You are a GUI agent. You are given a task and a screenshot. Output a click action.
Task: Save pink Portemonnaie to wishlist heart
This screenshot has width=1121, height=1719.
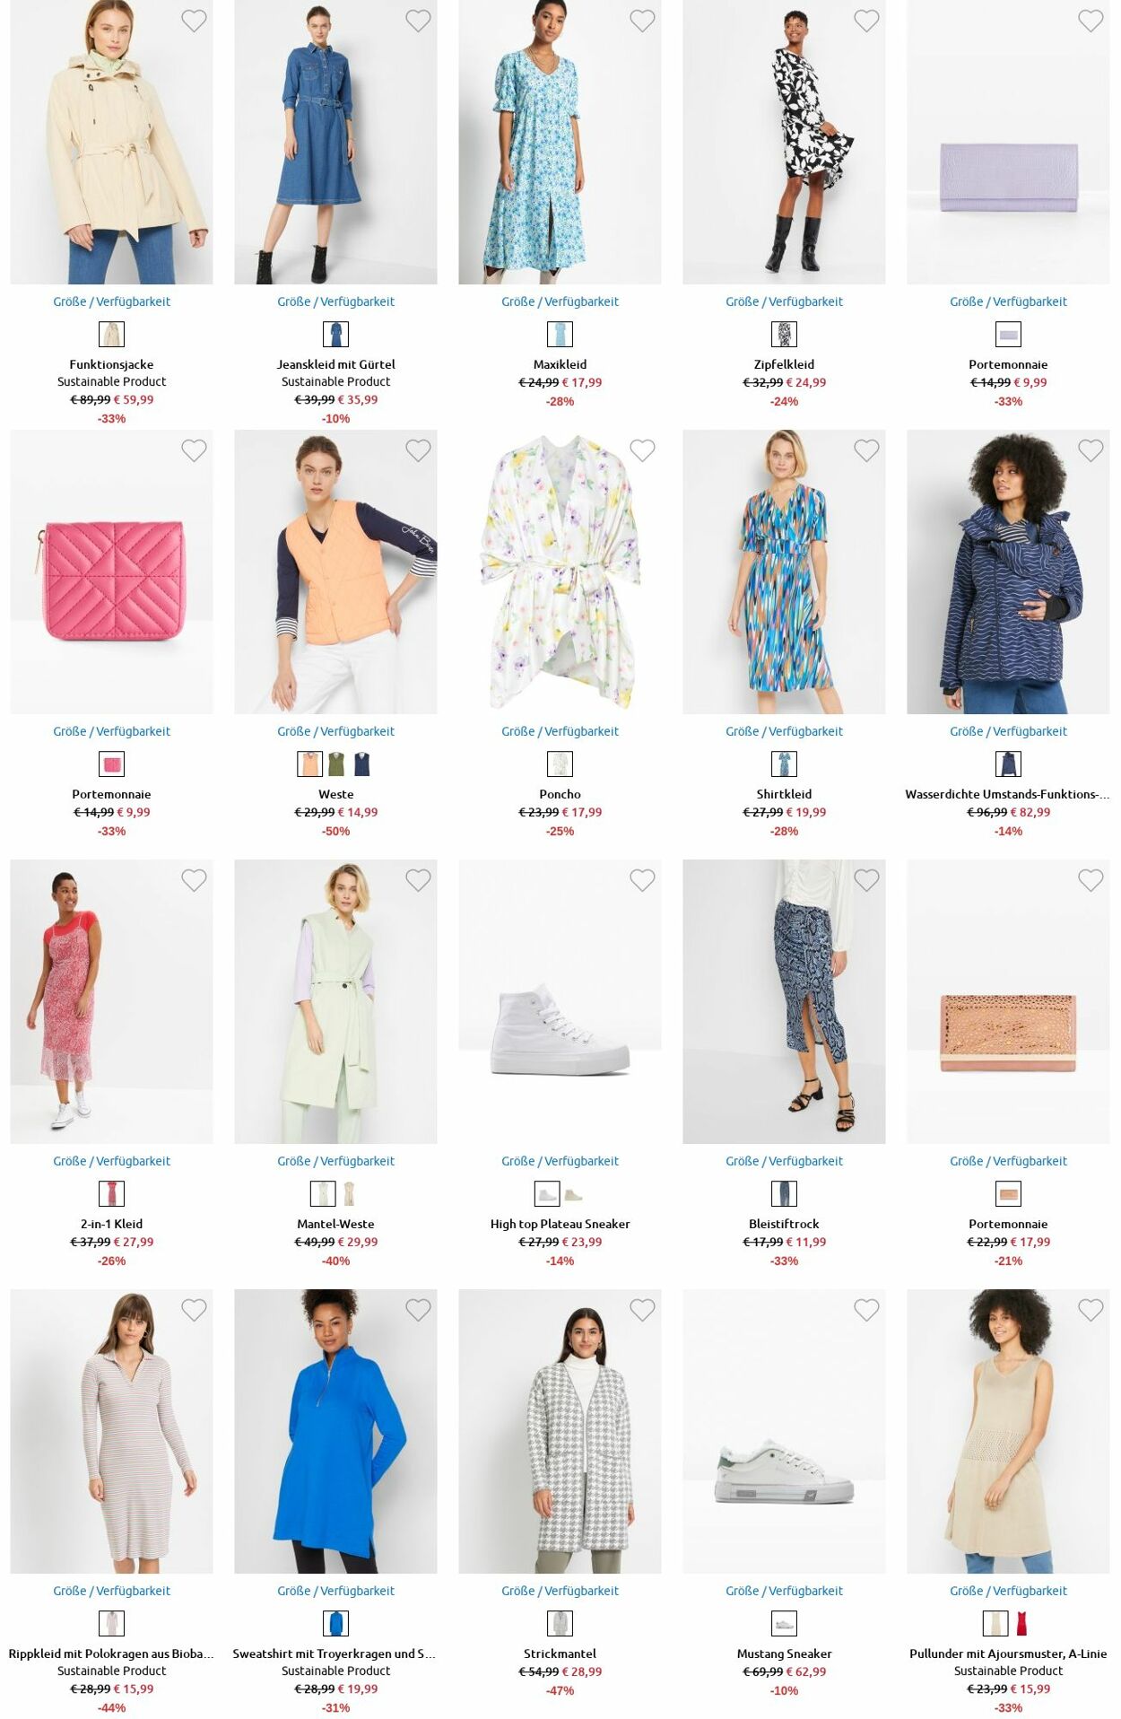coord(194,450)
